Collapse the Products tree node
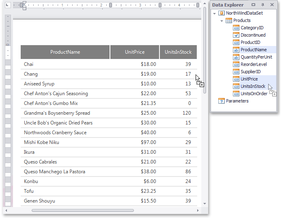This screenshot has width=282, height=218. click(x=222, y=21)
